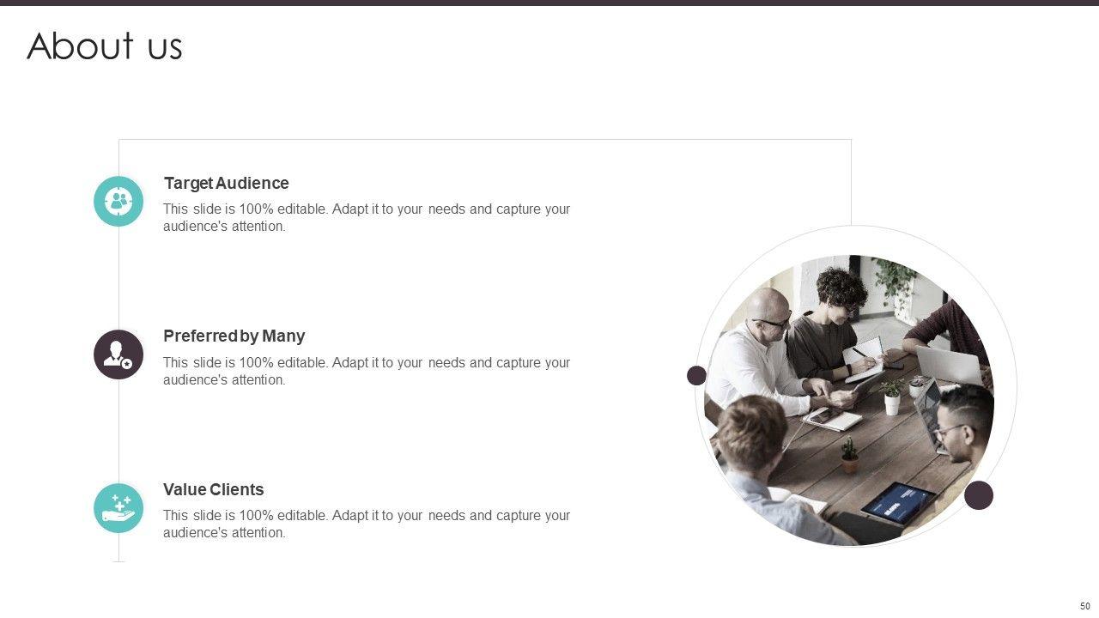Image resolution: width=1099 pixels, height=618 pixels.
Task: Click the bearded man at the laptop
Action: [x=963, y=427]
